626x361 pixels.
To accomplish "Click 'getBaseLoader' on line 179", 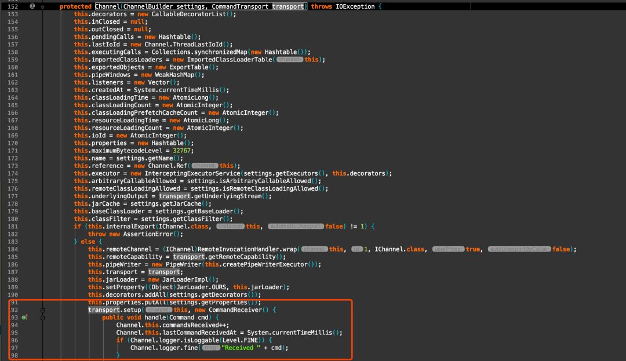I will (x=210, y=212).
